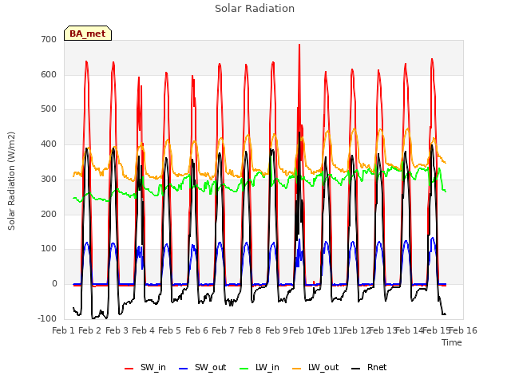Click the Feb 4 x-axis tick label
This screenshot has height=383, width=511.
point(143,330)
